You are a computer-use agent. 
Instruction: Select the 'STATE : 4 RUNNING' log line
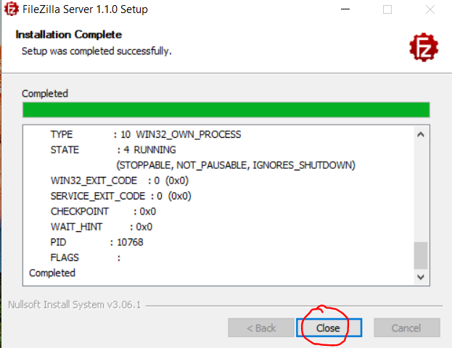[113, 150]
